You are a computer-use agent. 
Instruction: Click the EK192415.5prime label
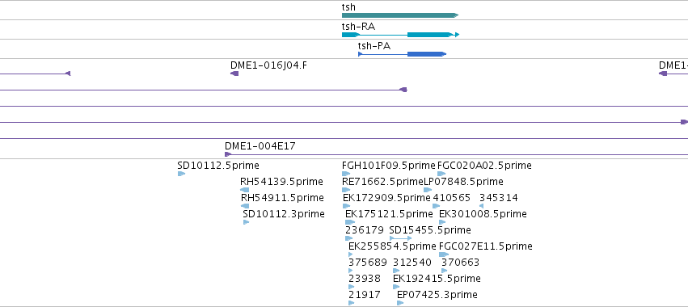[437, 279]
